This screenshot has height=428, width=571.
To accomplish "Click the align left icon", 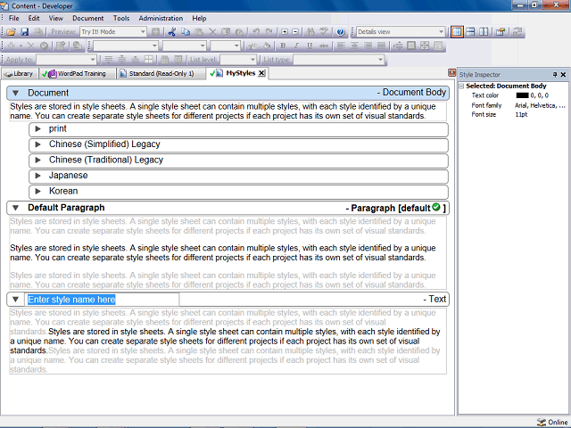I will (x=341, y=45).
